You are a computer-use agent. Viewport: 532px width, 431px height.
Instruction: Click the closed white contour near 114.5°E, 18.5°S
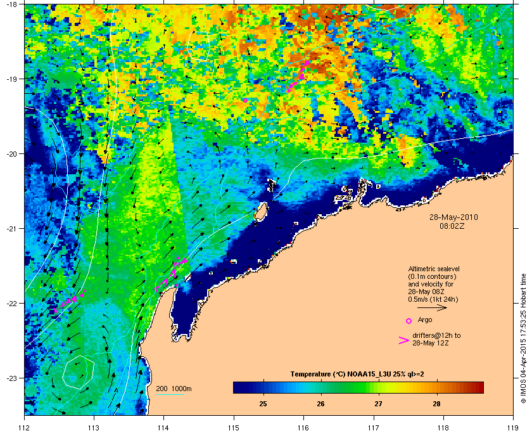click(199, 46)
